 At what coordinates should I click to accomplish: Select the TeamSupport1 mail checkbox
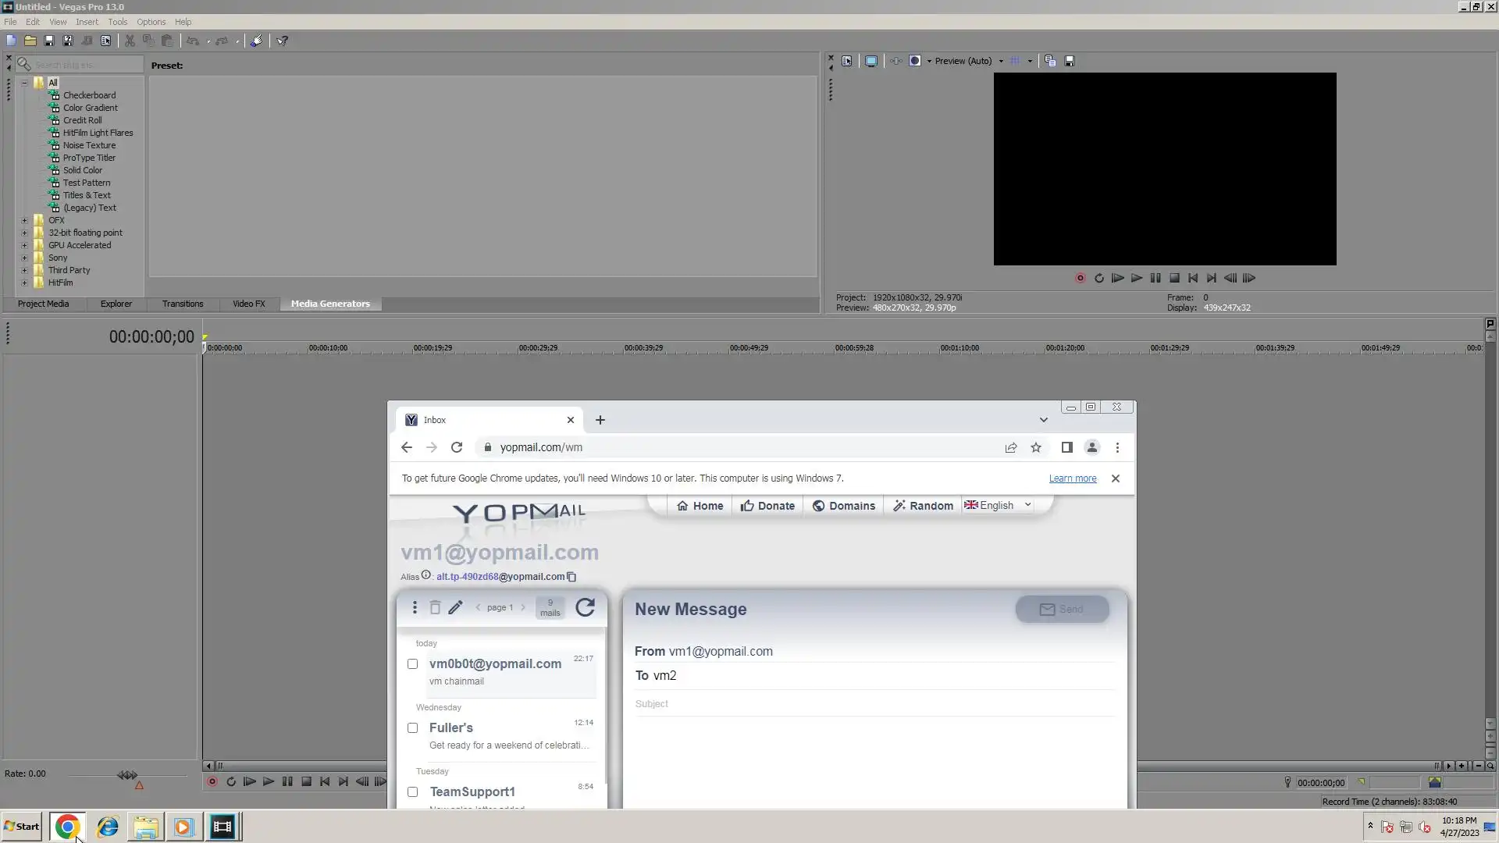(412, 792)
